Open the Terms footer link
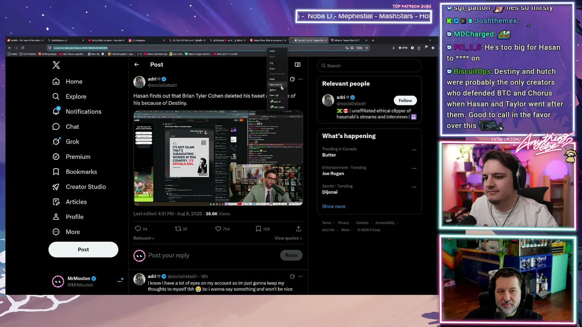Screen dimensions: 582x327 (326, 223)
